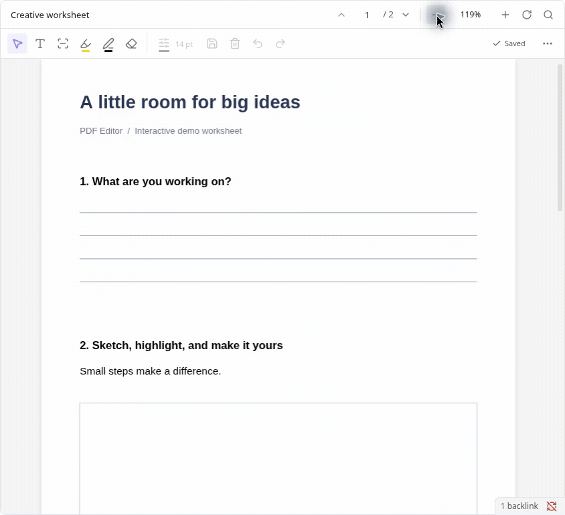Image resolution: width=565 pixels, height=515 pixels.
Task: Click the Undo arrow
Action: point(258,44)
